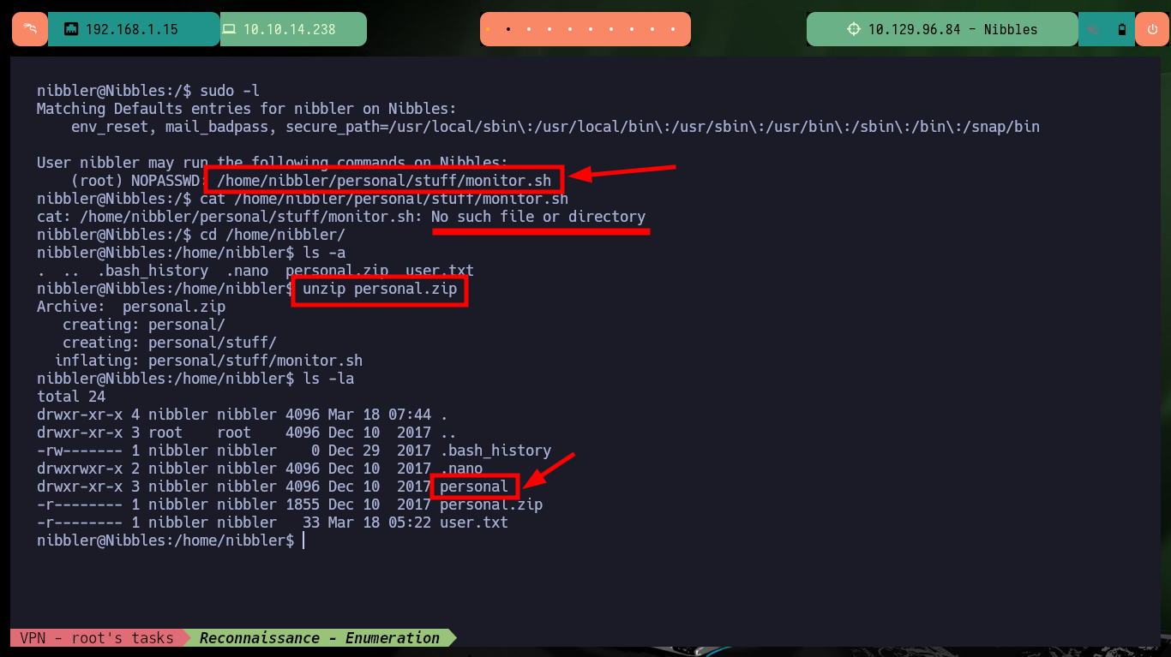
Task: Click the VPN IP 10.10.14.238 module
Action: pos(293,29)
